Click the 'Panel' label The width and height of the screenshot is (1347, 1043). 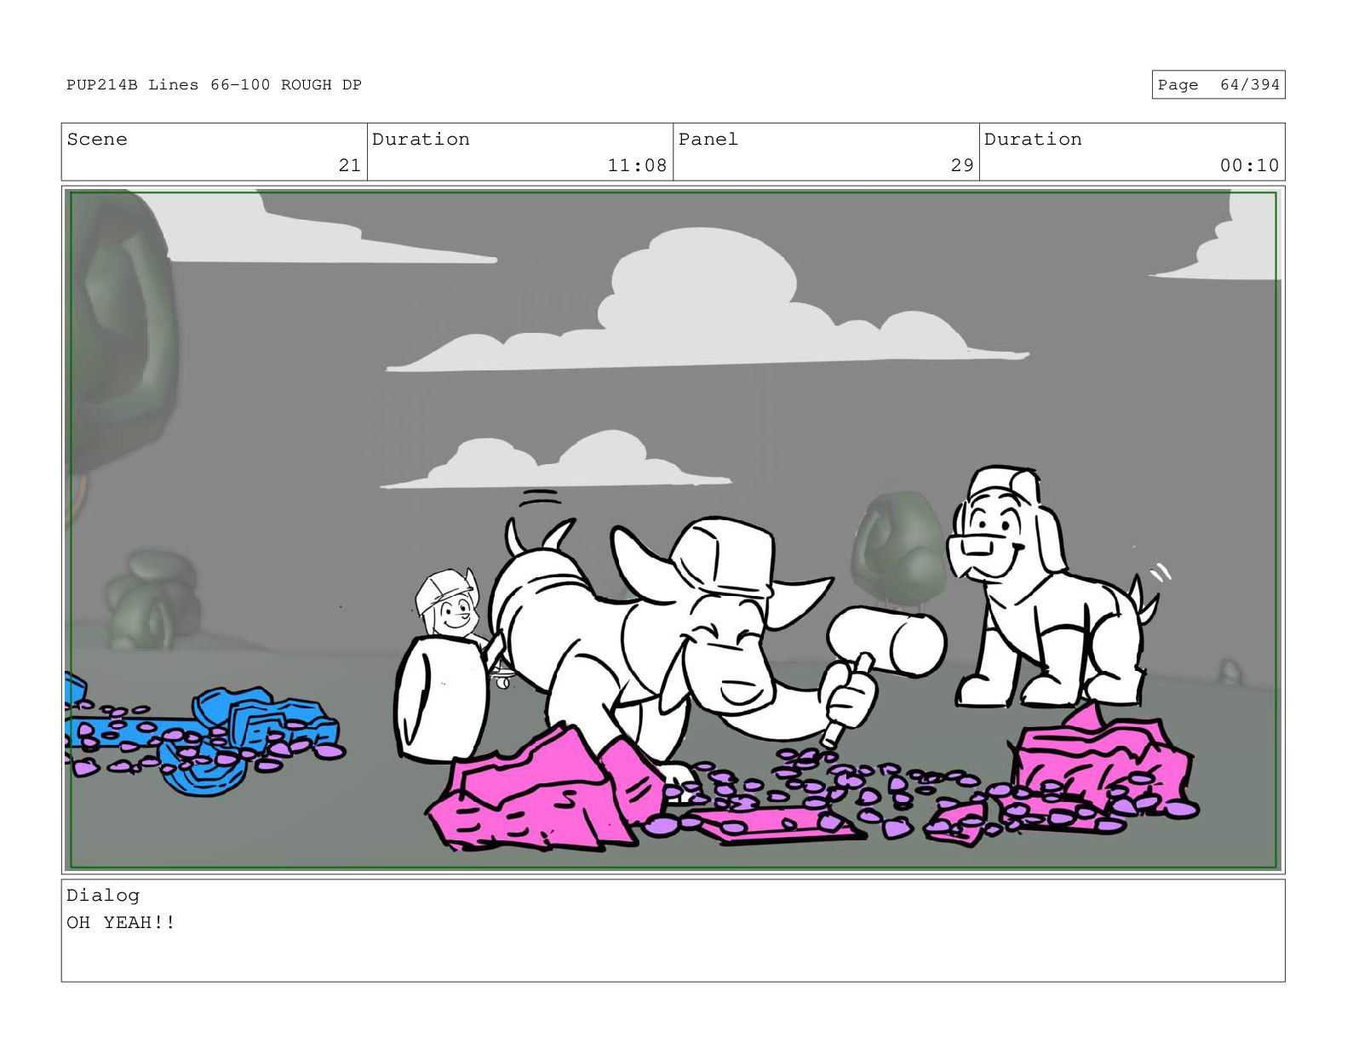[708, 139]
